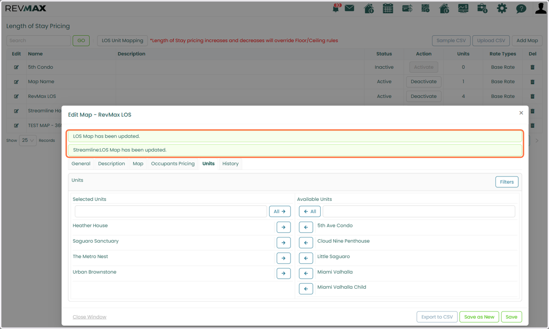Open the map-plus icon in top bar
Screen dimensions: 549x329
tap(425, 8)
